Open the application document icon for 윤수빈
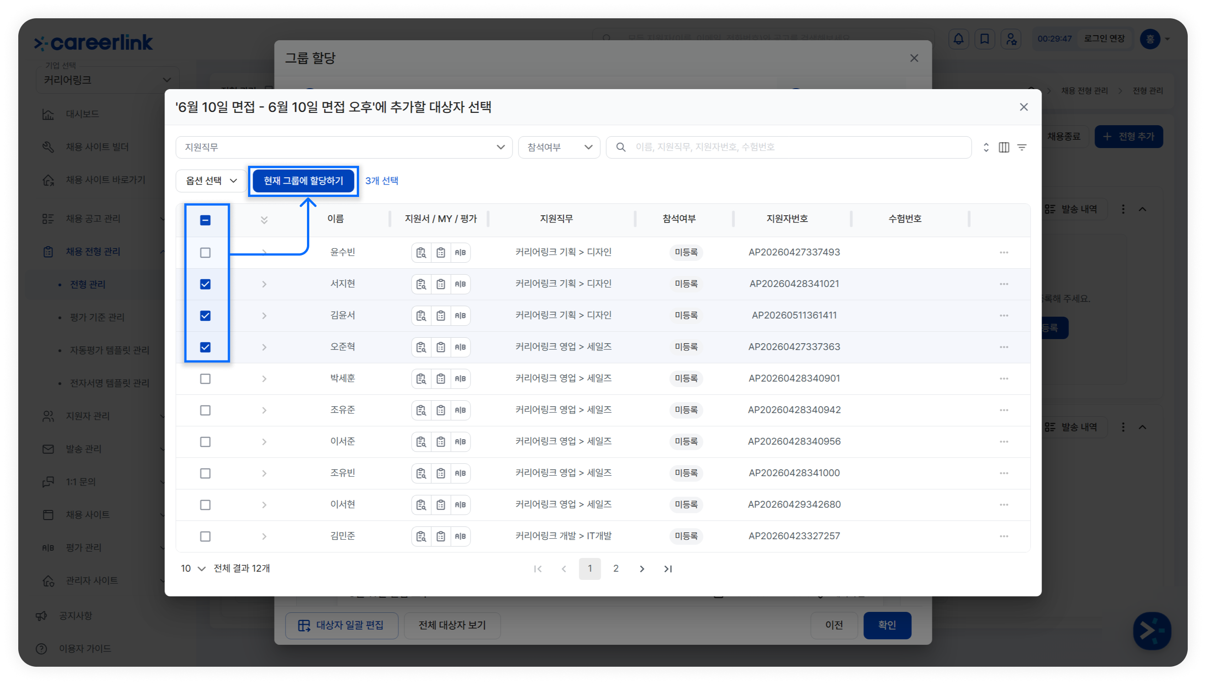The image size is (1206, 685). click(421, 253)
